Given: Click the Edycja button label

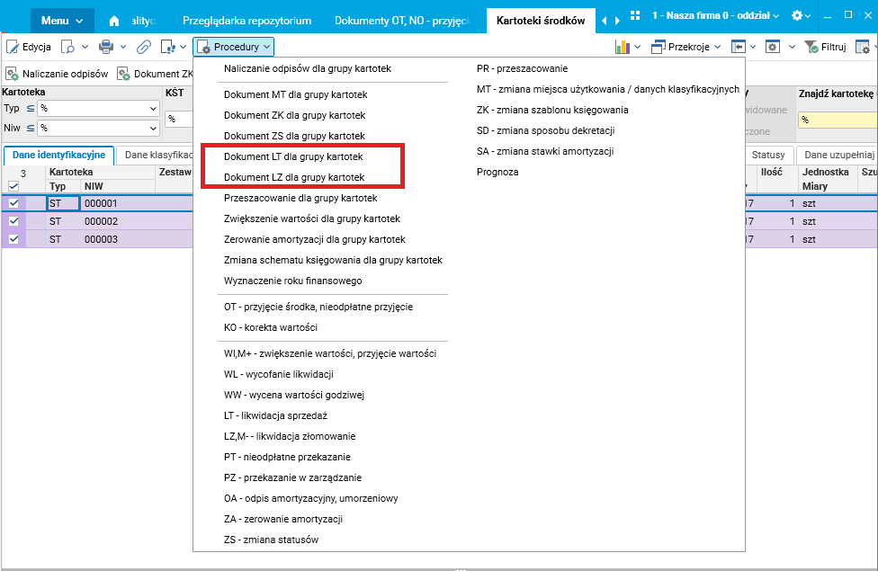Looking at the screenshot, I should pos(36,47).
